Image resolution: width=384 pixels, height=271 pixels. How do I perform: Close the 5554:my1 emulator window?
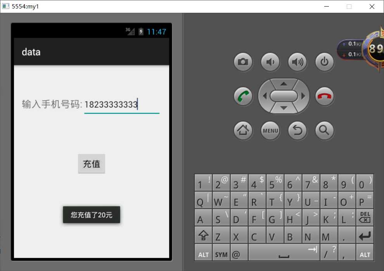(372, 6)
